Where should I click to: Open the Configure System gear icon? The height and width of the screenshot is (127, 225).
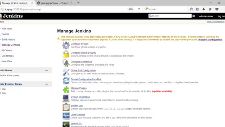coord(66,46)
